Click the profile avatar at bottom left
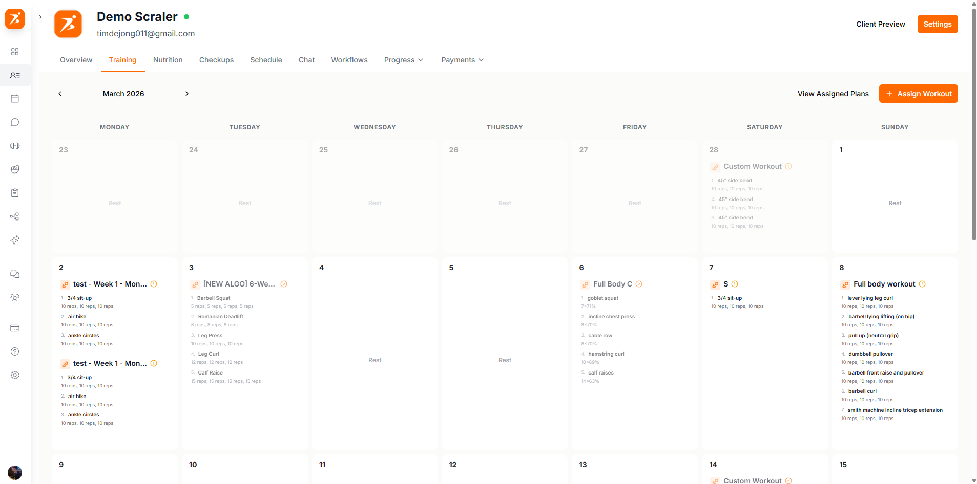The width and height of the screenshot is (977, 484). tap(15, 473)
